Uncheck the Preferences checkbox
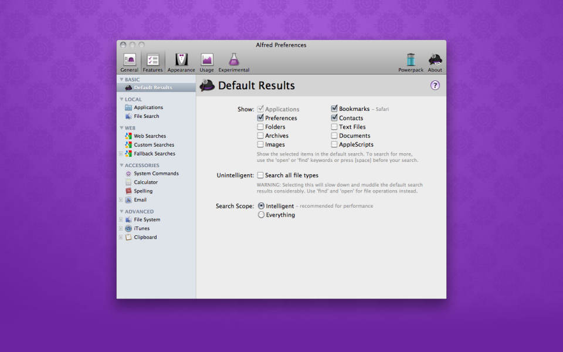Image resolution: width=563 pixels, height=352 pixels. 260,118
